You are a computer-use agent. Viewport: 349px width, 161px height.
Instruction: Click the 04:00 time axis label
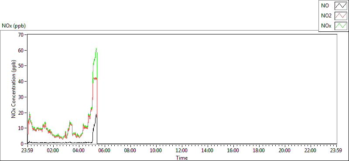79,150
